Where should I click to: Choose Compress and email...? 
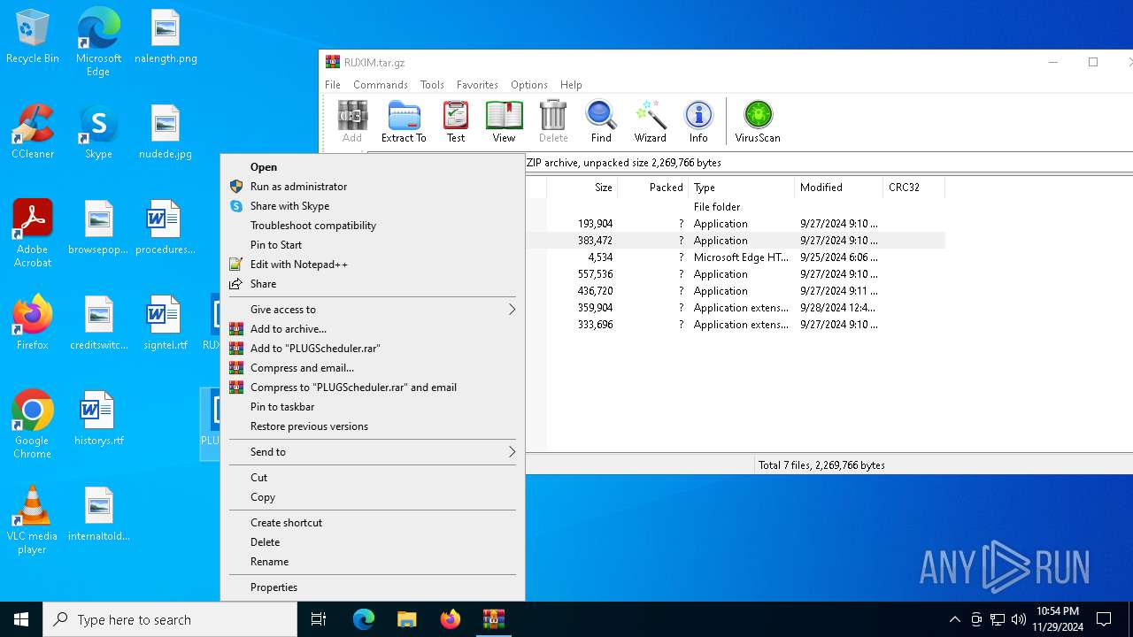click(x=372, y=368)
